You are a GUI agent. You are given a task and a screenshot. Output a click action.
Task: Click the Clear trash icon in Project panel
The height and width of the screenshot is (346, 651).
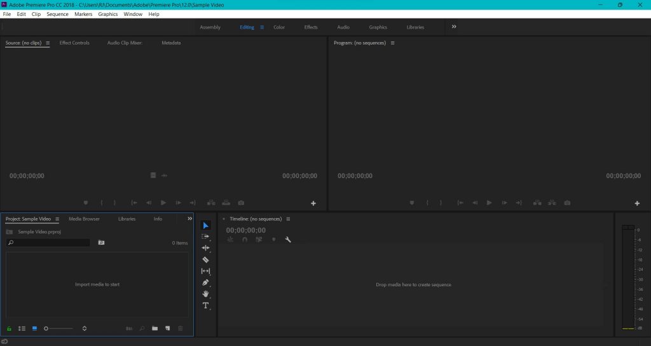click(180, 328)
